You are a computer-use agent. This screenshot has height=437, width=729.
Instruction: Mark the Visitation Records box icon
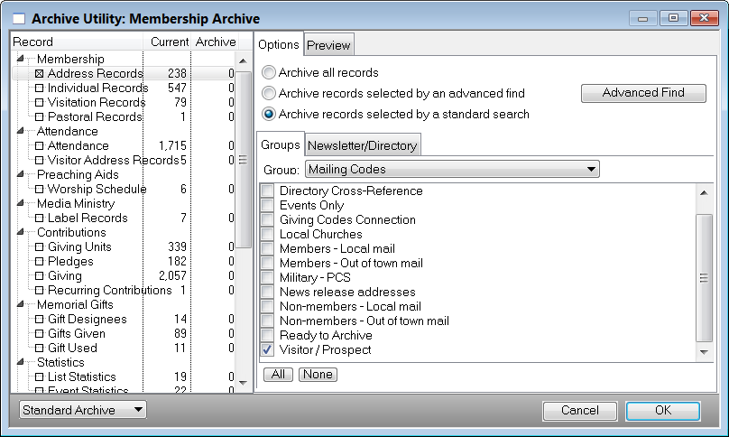coord(39,103)
